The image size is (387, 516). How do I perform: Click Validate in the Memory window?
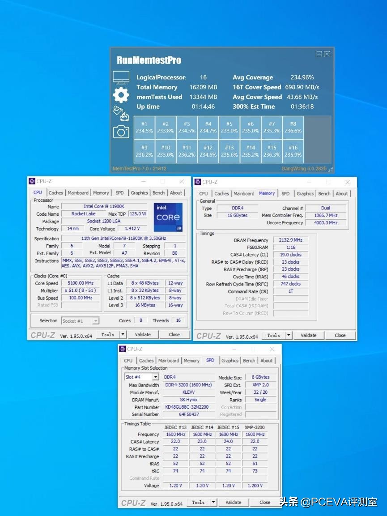click(x=309, y=335)
